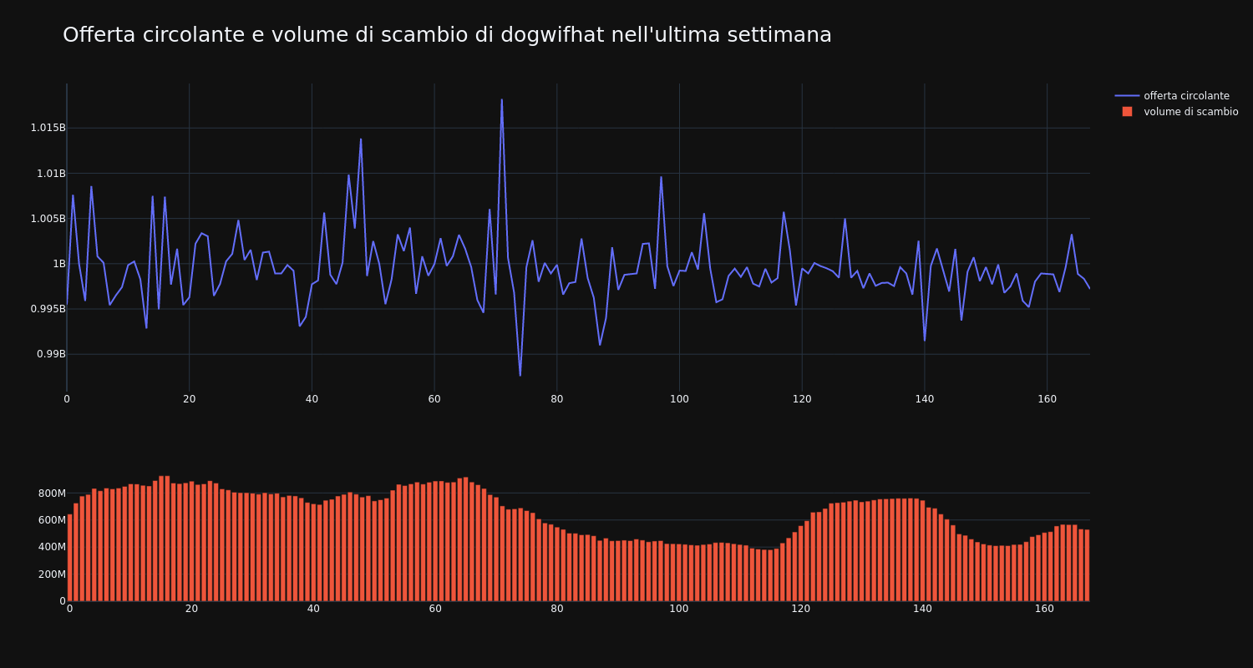The height and width of the screenshot is (668, 1253).
Task: Click x-axis tick 80 on the bar chart
Action: tap(557, 609)
